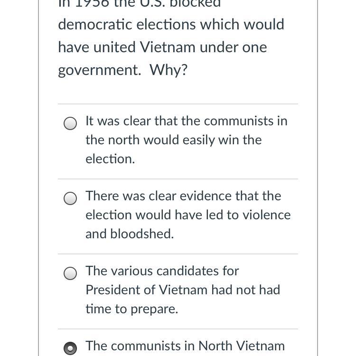
Task: Click the line "election would have led to violence"
Action: coord(188,215)
